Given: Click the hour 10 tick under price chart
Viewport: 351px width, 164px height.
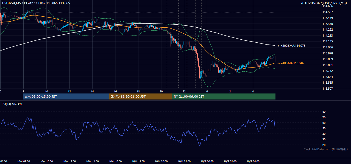Looking at the screenshot, I should (x=46, y=91).
